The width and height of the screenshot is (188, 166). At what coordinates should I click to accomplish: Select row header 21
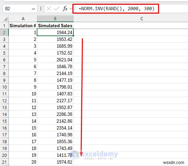tap(4, 162)
